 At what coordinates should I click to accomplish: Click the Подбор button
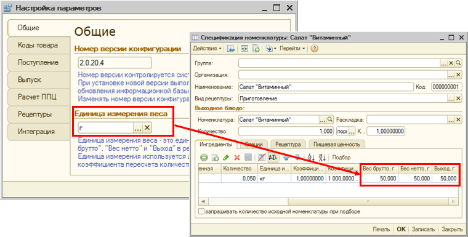click(341, 158)
